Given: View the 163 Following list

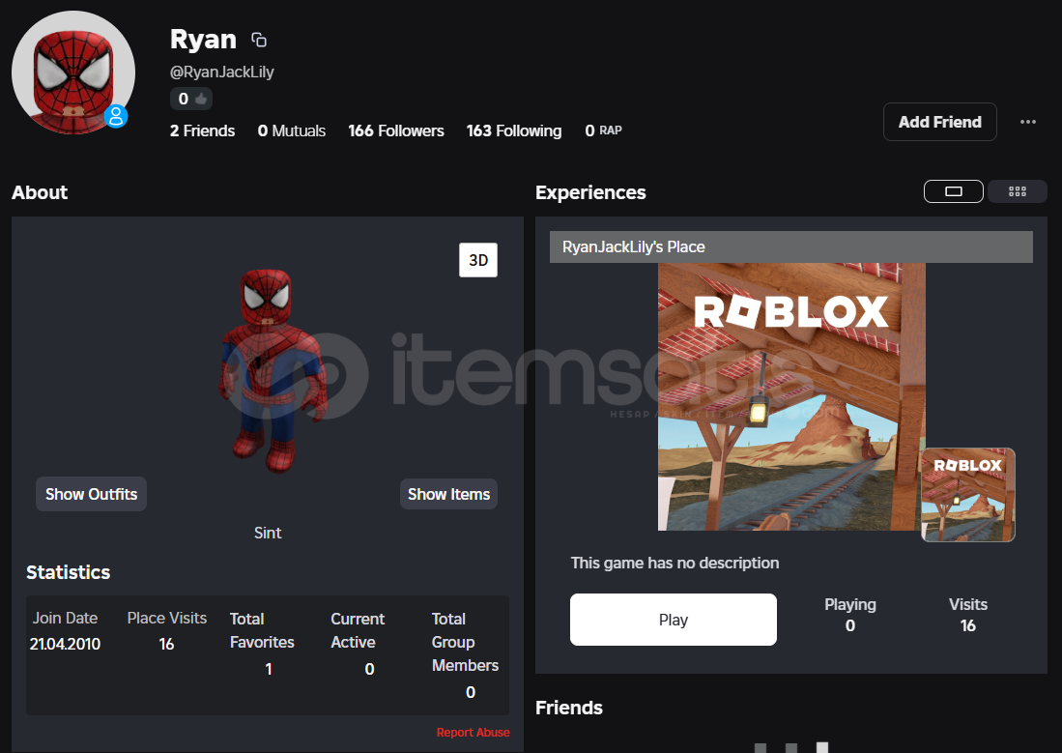Looking at the screenshot, I should coord(514,130).
